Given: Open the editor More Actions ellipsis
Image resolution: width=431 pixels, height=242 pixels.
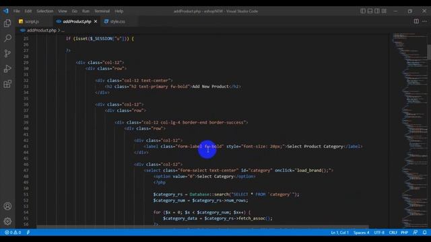Looking at the screenshot, I should coord(424,21).
